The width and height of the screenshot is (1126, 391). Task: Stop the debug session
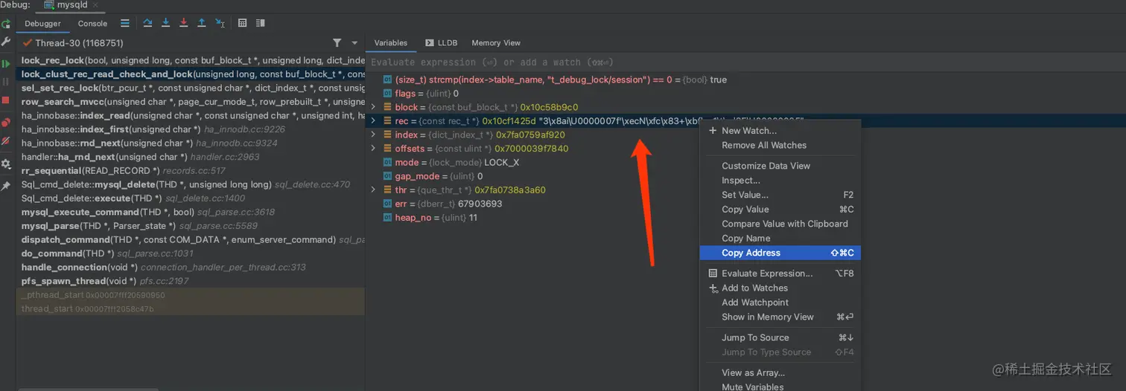point(6,100)
